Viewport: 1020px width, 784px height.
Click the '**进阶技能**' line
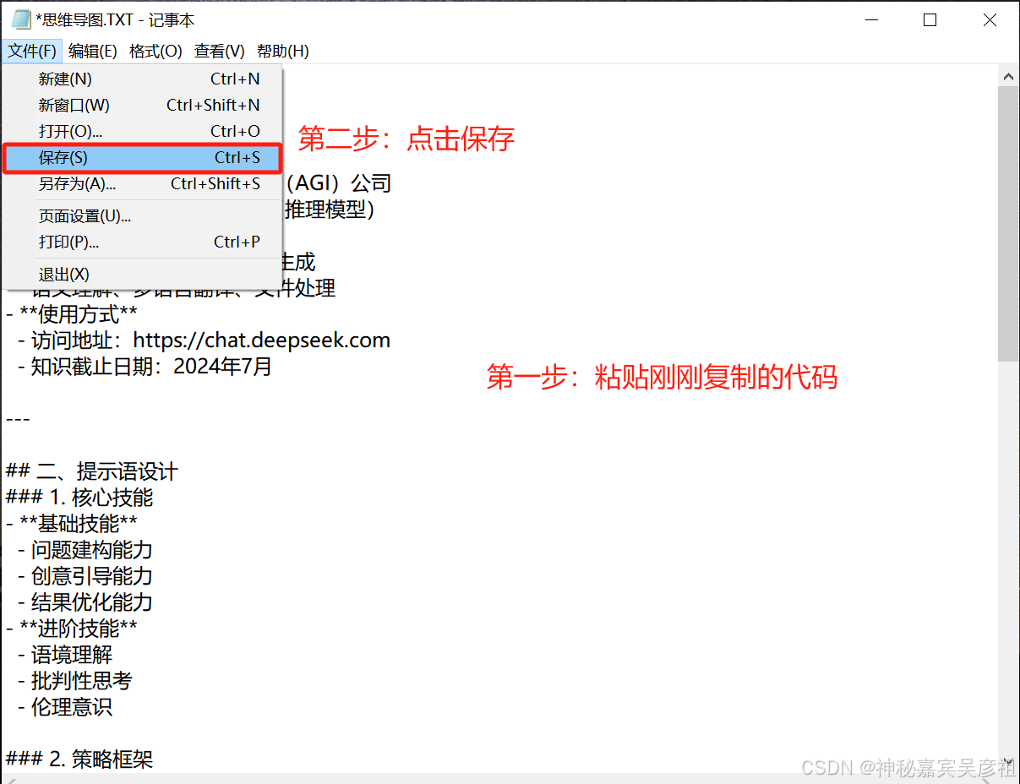[72, 629]
